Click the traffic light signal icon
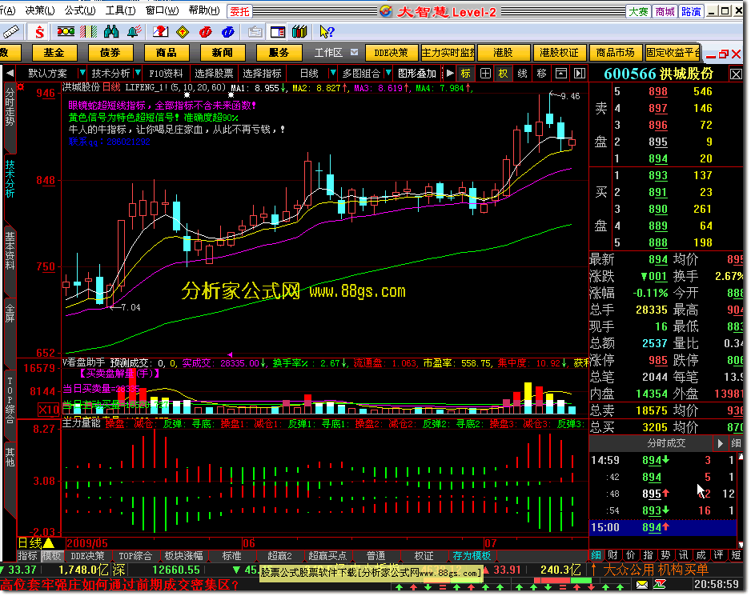This screenshot has height=596, width=751. (x=66, y=32)
